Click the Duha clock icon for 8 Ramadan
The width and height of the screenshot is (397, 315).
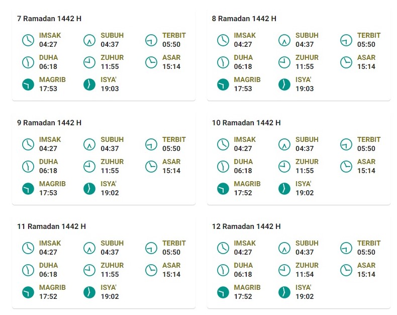pos(223,62)
